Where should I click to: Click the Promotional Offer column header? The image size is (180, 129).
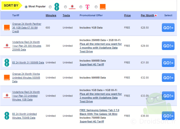point(91,15)
